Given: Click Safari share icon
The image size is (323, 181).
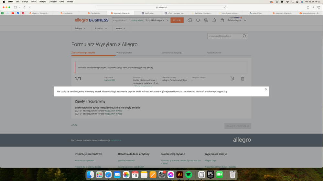Looking at the screenshot, I should (308, 7).
